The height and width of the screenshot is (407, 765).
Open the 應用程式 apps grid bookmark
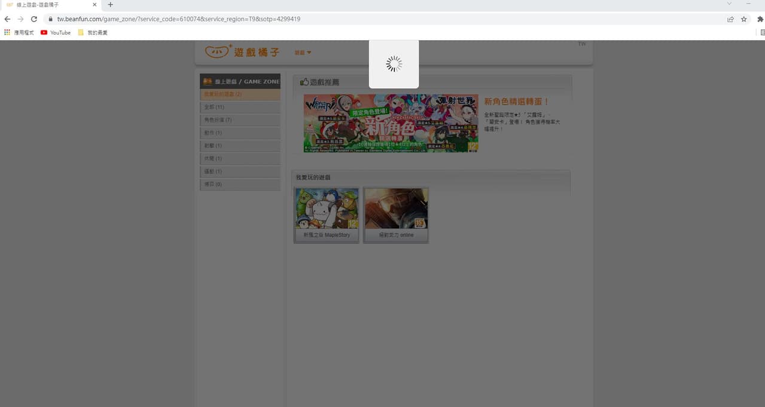19,33
